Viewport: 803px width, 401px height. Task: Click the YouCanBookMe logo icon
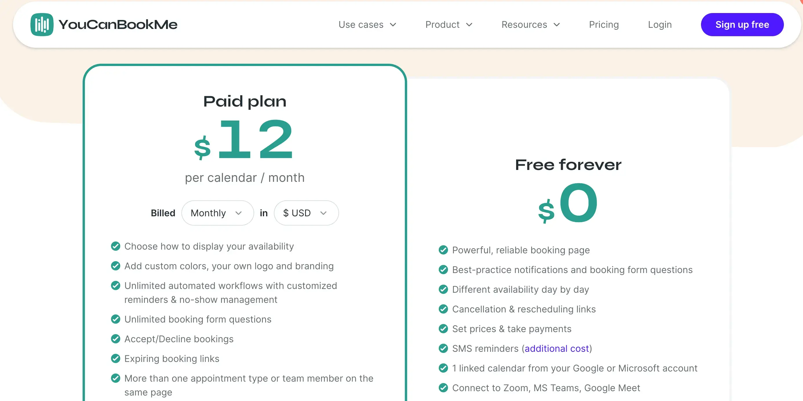point(41,24)
